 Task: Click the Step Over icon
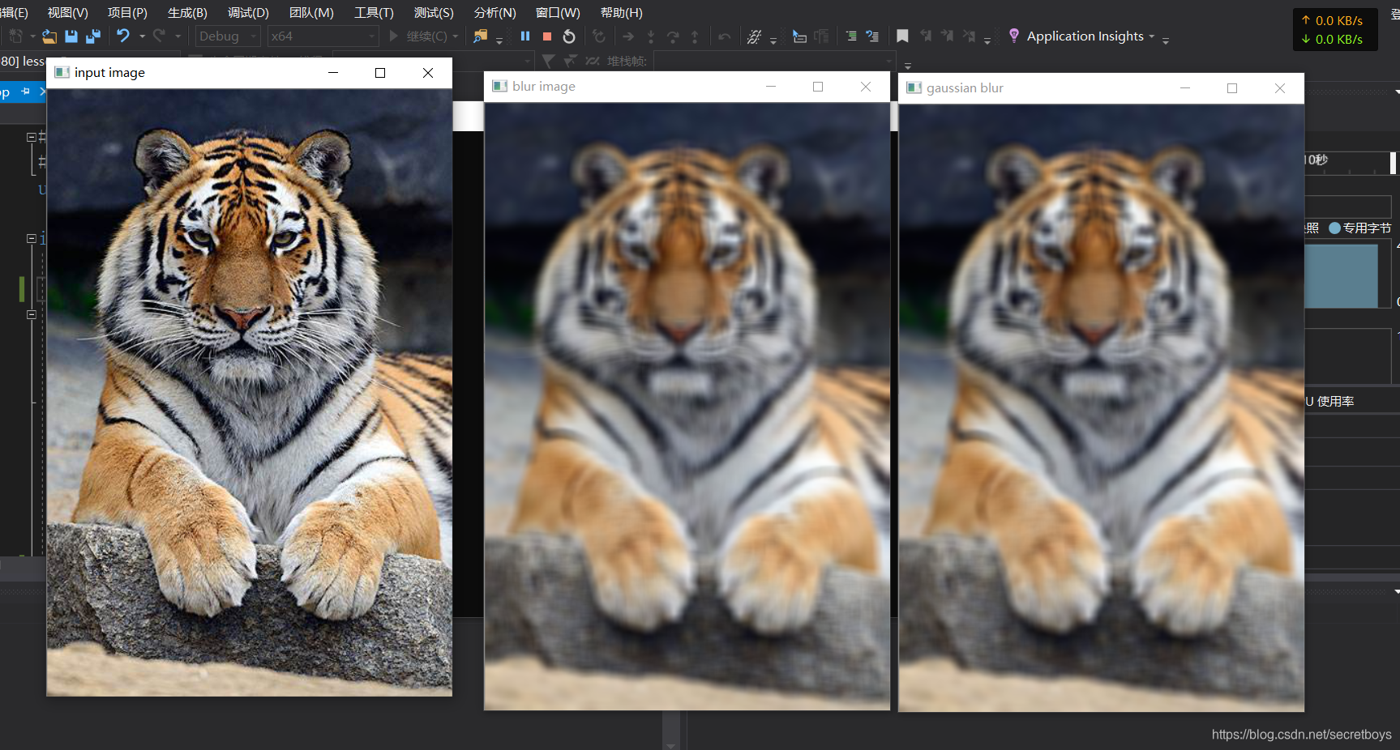click(x=673, y=36)
